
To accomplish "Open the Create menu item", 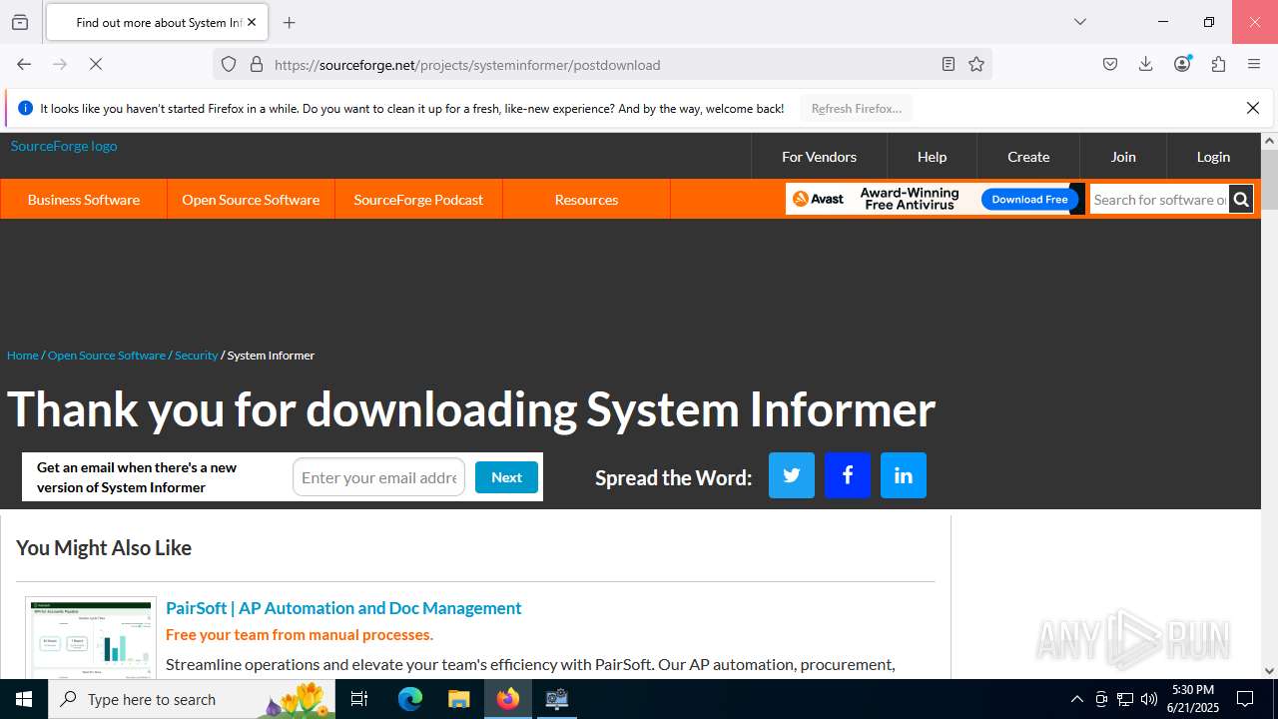I will (1028, 157).
